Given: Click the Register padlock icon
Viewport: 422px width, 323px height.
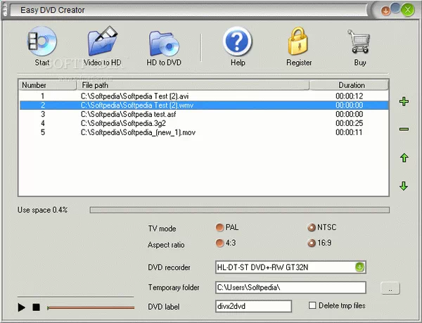Looking at the screenshot, I should 299,44.
